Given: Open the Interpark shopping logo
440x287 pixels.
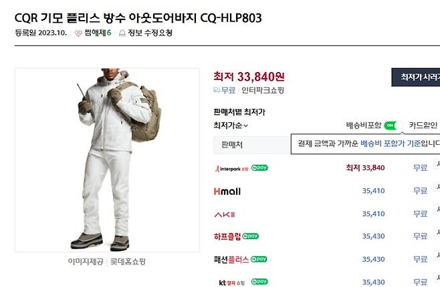Looking at the screenshot, I should (232, 169).
